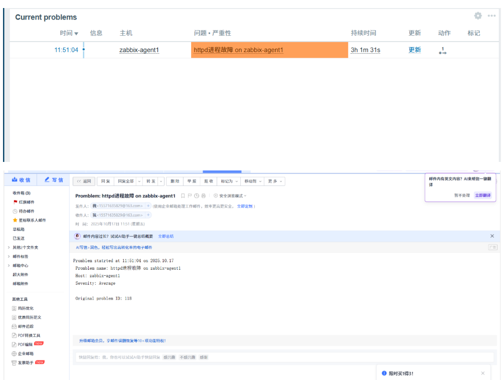The width and height of the screenshot is (502, 380).
Task: Click the 发票助手 icon
Action: (x=14, y=363)
